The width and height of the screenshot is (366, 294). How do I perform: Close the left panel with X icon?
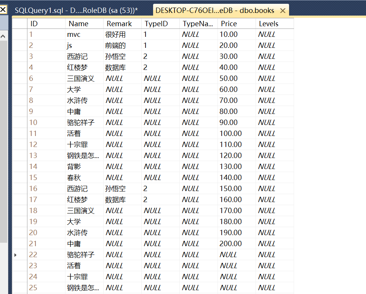click(x=3, y=9)
